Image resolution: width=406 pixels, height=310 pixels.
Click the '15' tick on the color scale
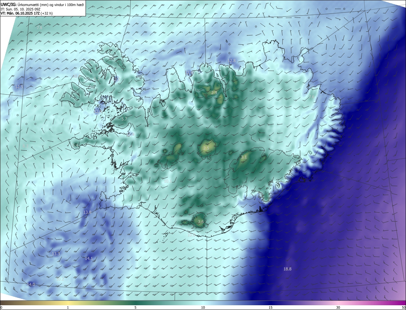[x=271, y=307]
